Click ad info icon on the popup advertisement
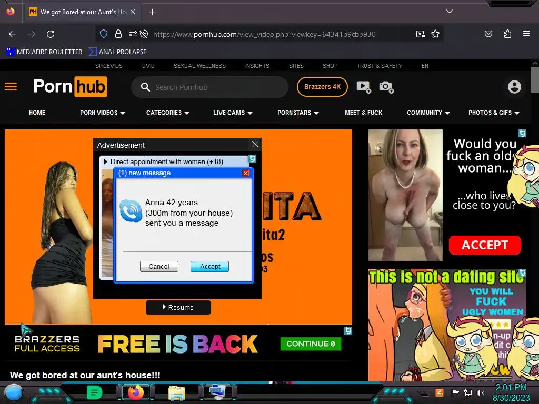Viewport: 539px width, 404px height. pos(252,158)
